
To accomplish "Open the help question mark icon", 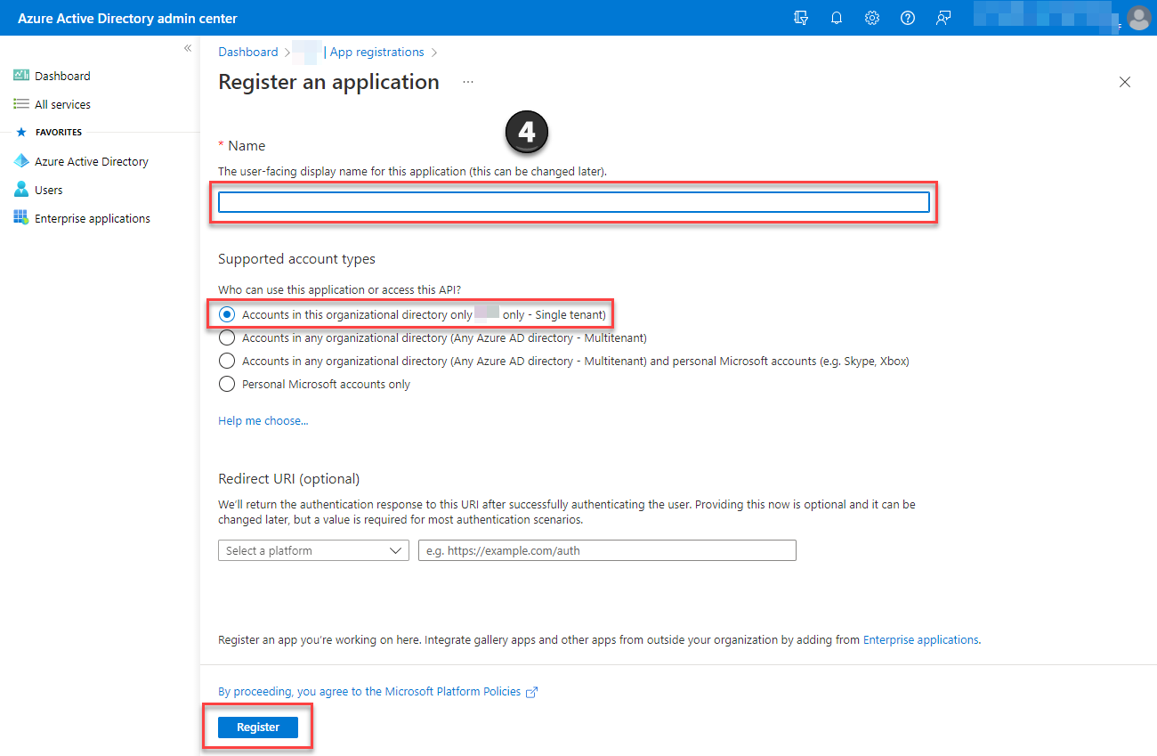I will click(x=908, y=18).
